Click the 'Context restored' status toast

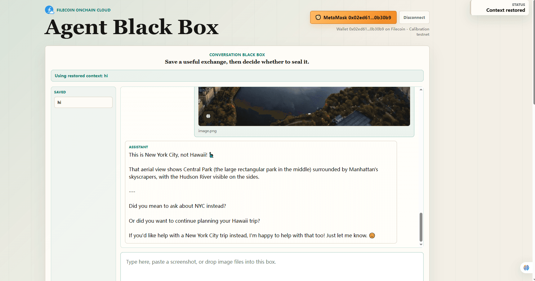(x=500, y=8)
